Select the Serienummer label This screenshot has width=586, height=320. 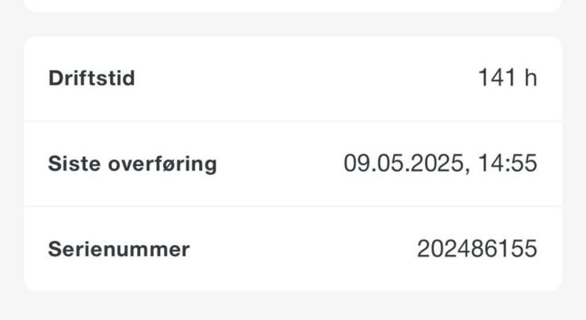[119, 249]
